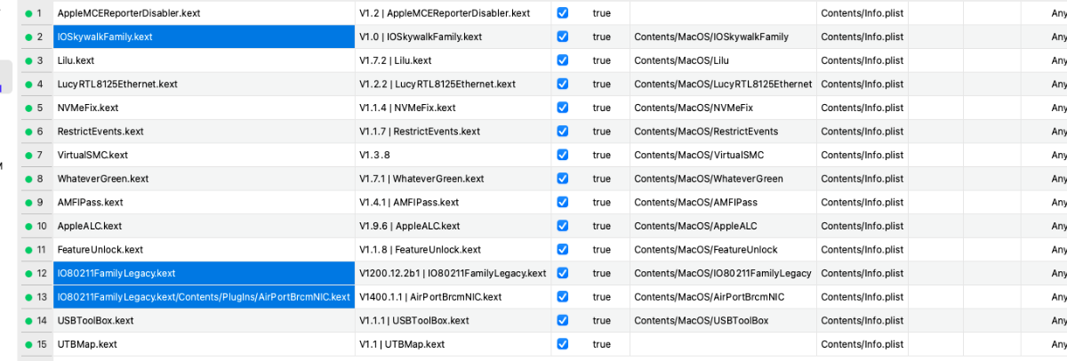Click green status dot on row 11
Viewport: 1067px width, 361px height.
point(29,250)
